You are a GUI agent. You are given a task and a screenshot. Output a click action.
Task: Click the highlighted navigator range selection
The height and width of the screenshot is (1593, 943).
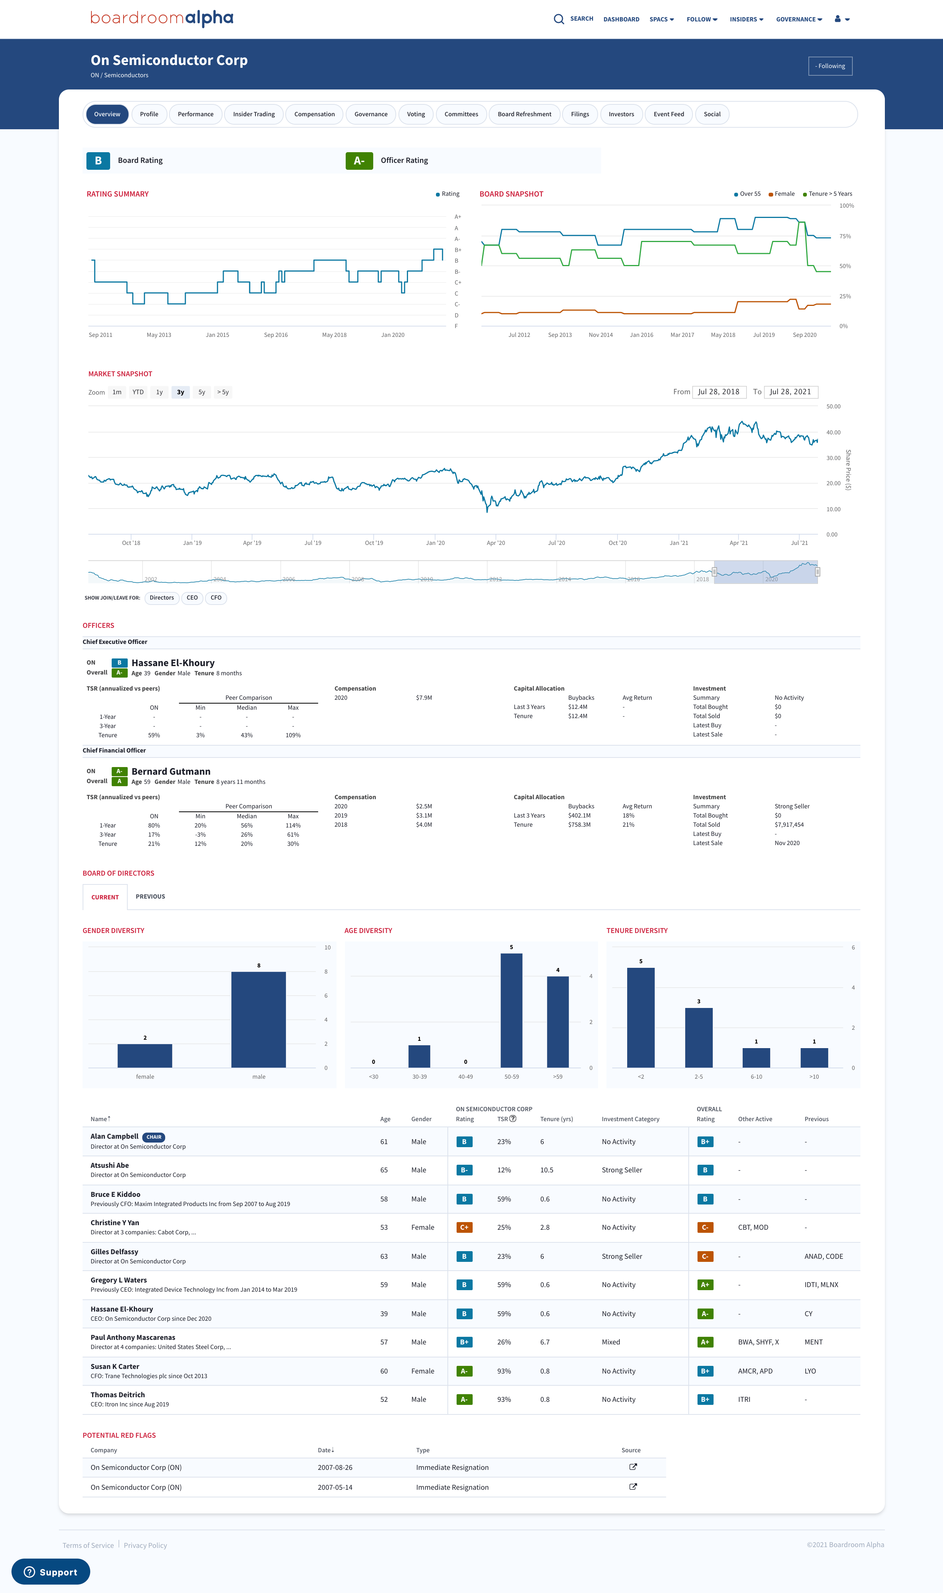(x=766, y=572)
